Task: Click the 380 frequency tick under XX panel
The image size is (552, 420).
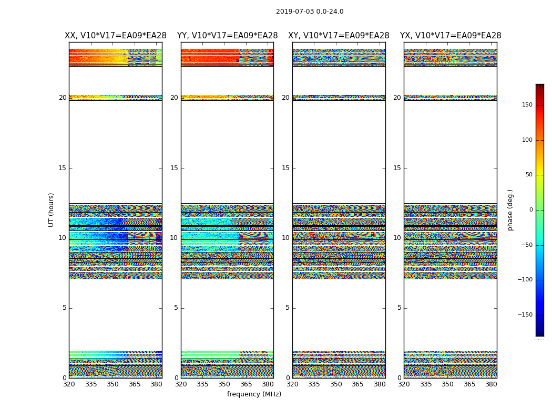Action: [156, 384]
